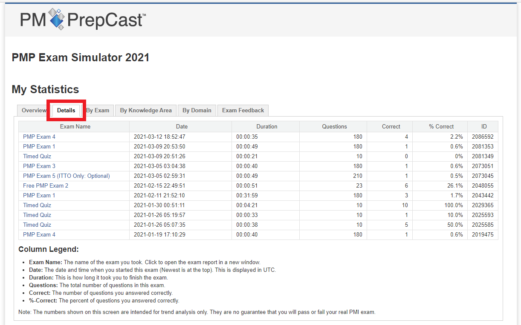Open the PMP Exam 3 report
The width and height of the screenshot is (521, 325).
[39, 166]
